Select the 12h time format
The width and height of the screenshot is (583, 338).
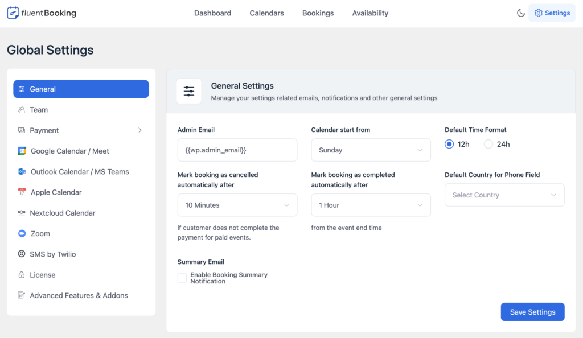tap(449, 144)
